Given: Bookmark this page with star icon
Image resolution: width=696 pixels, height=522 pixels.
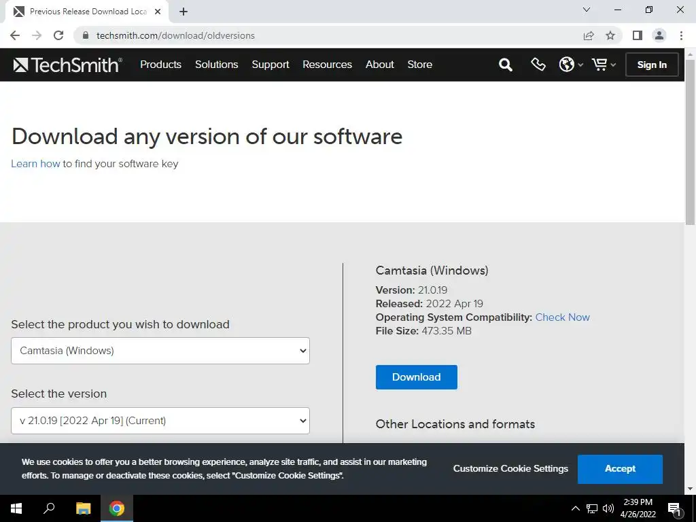Looking at the screenshot, I should (x=610, y=35).
